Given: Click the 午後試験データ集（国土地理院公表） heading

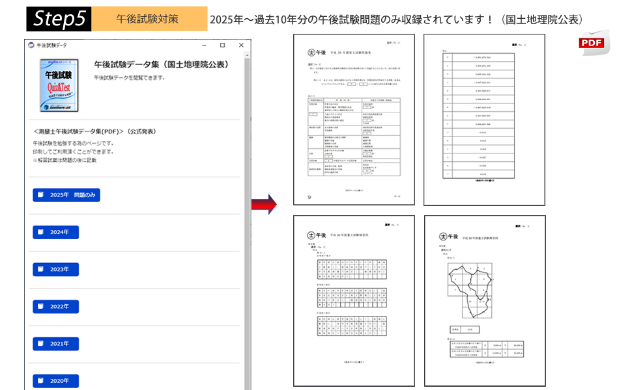Looking at the screenshot, I should coord(162,65).
